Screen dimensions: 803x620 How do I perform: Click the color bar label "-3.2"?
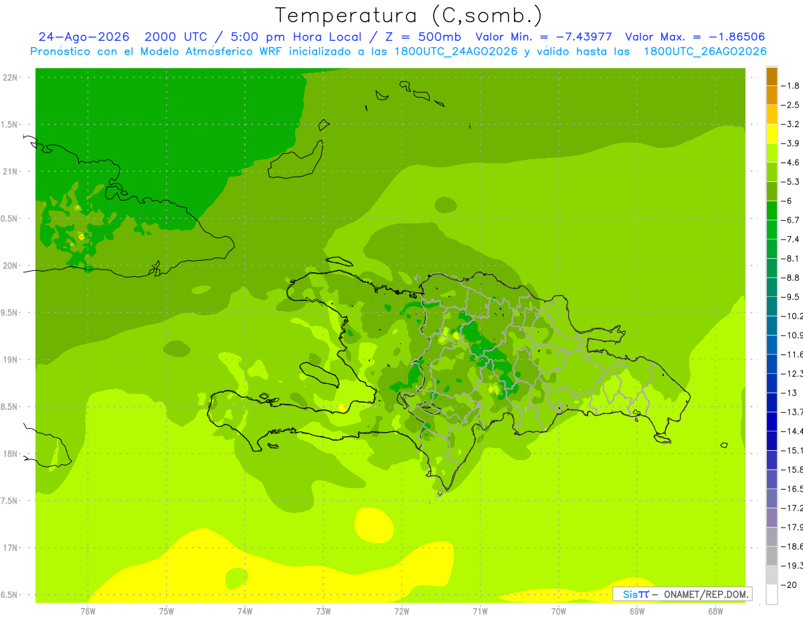pyautogui.click(x=790, y=124)
